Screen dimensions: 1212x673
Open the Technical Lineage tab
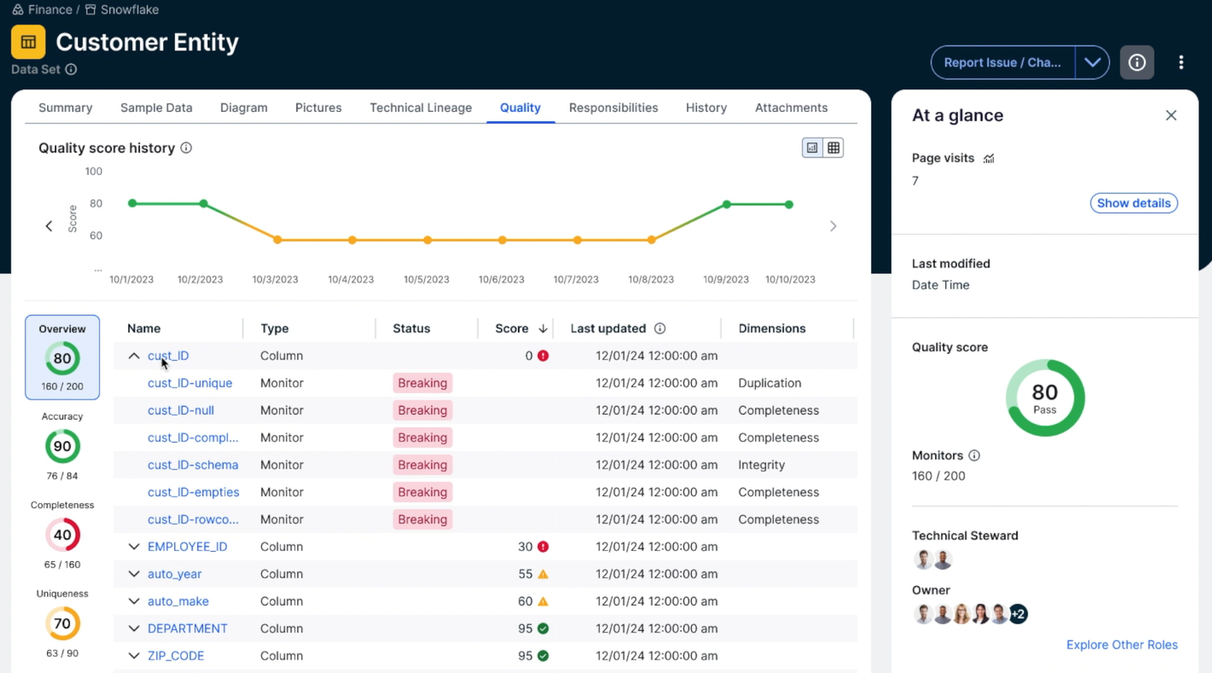tap(421, 108)
